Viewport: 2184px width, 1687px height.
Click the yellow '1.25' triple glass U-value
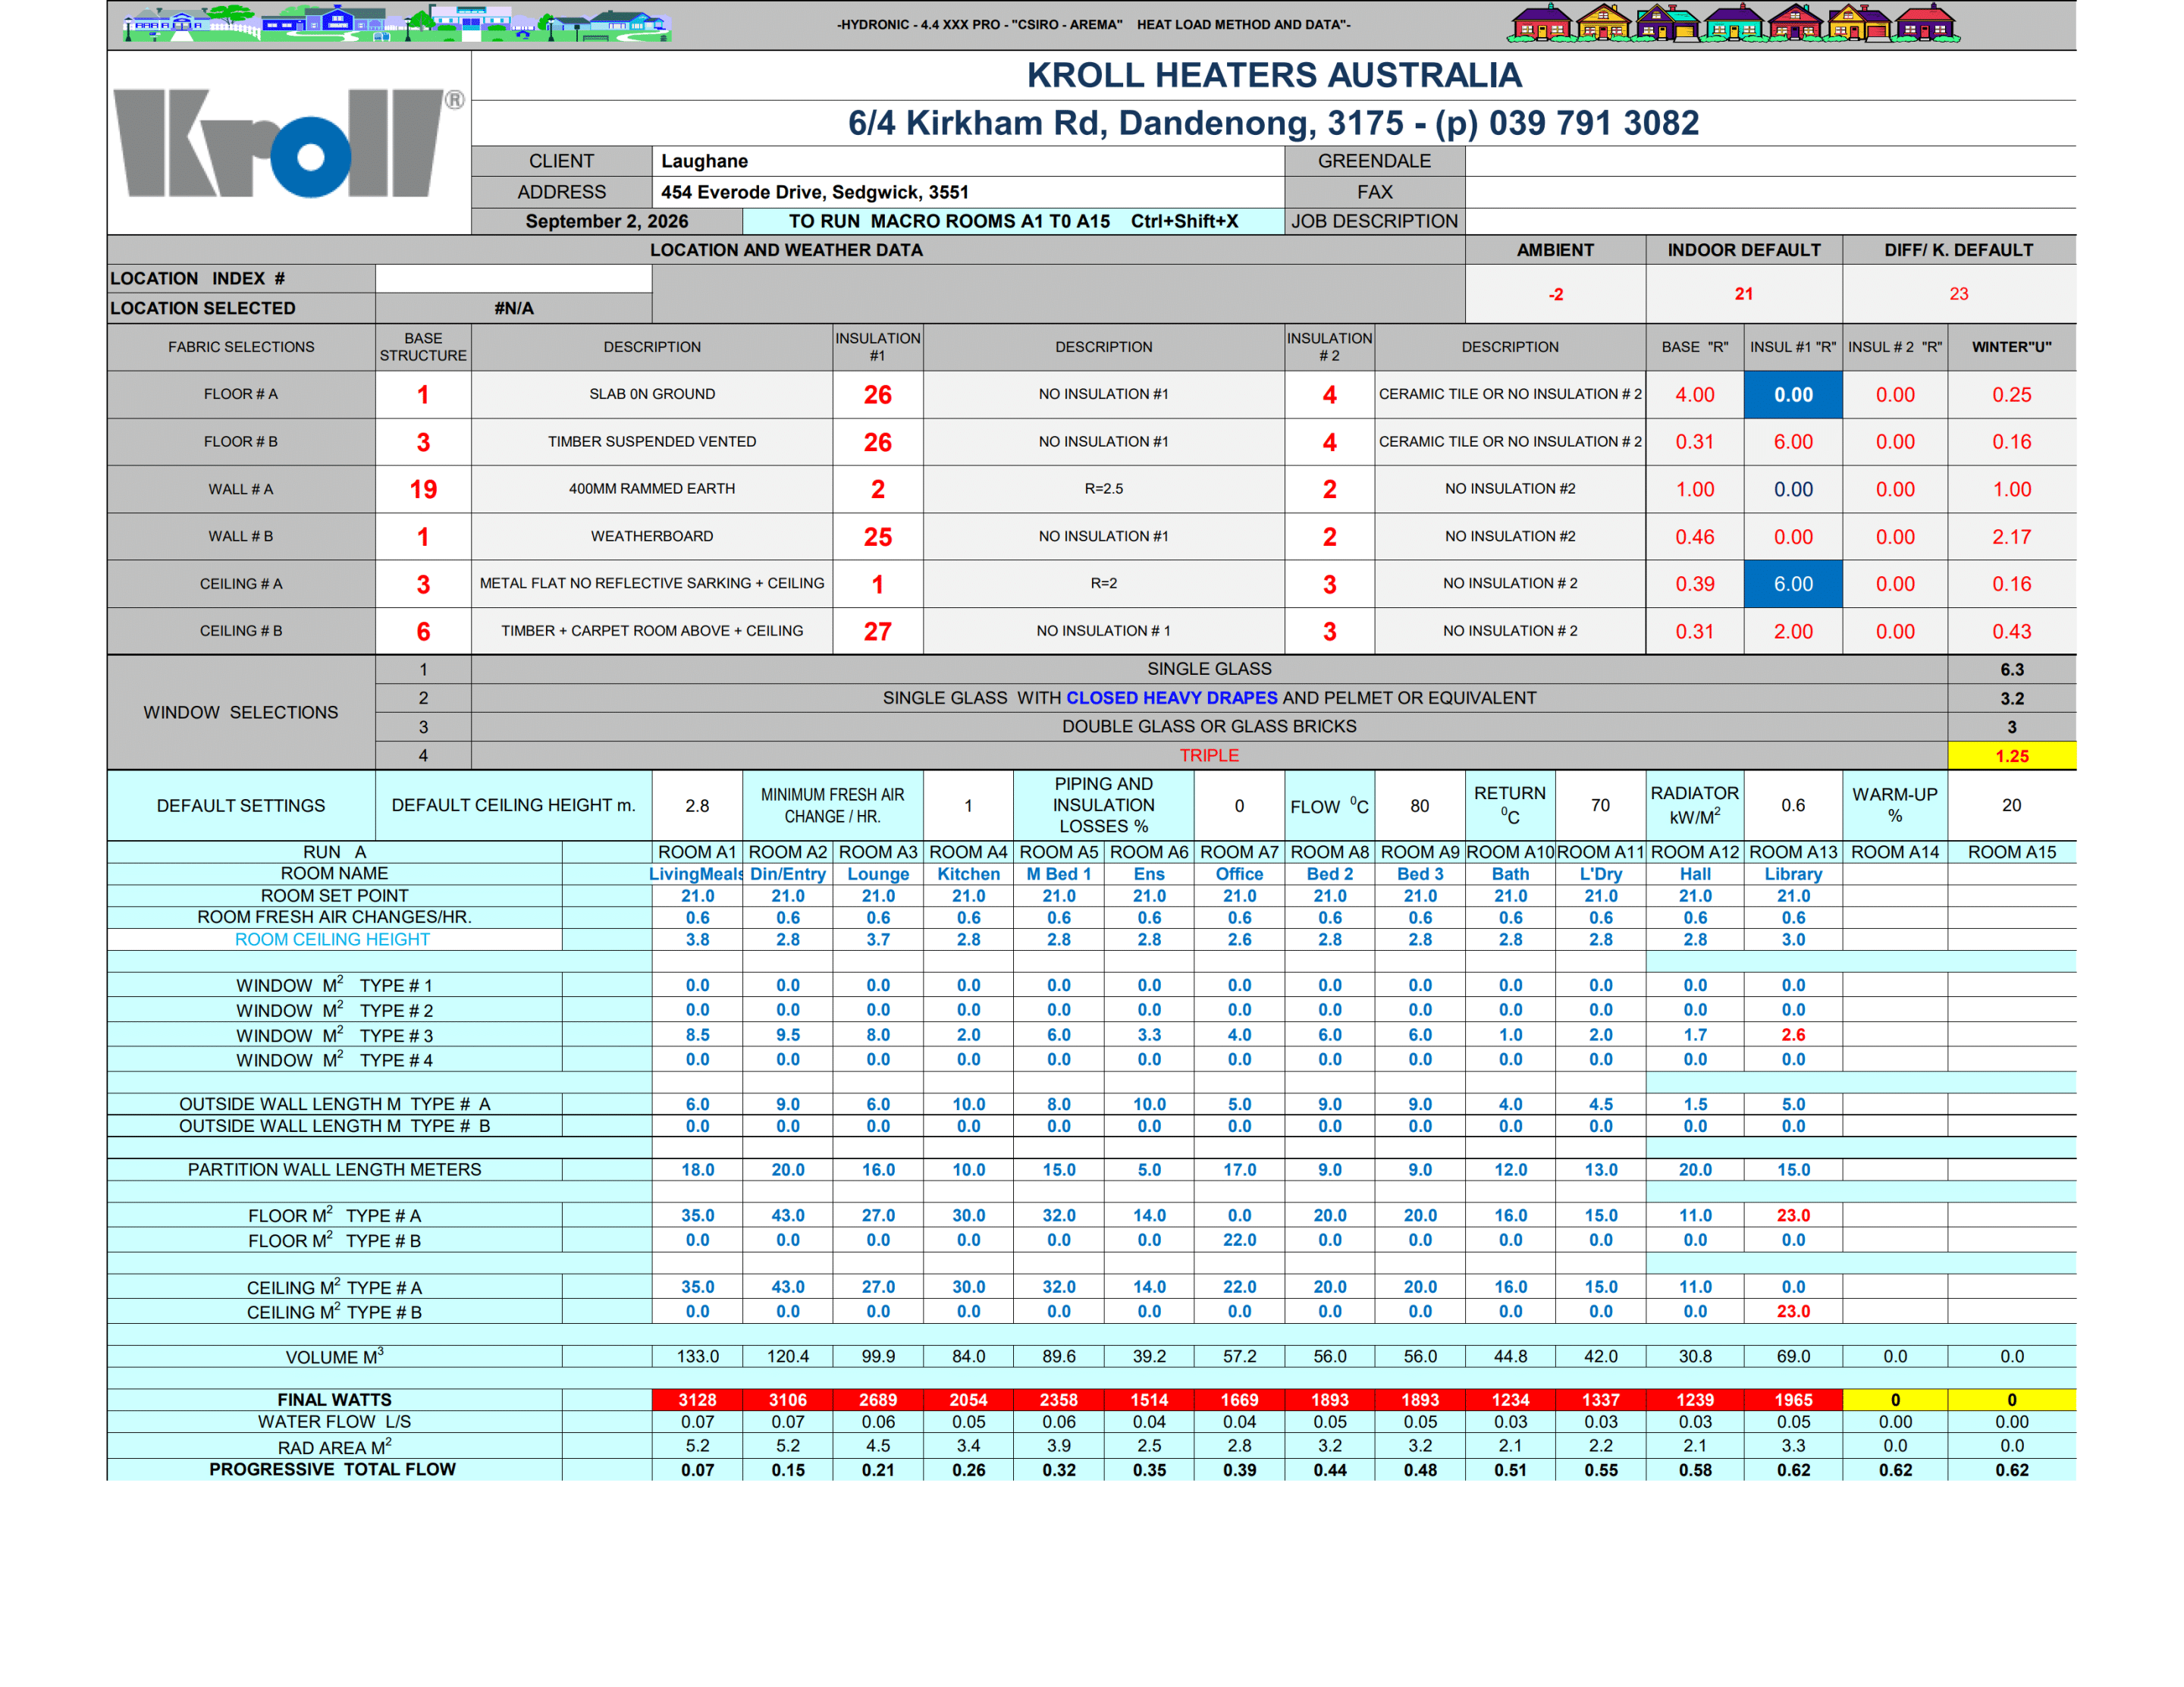(x=2011, y=756)
